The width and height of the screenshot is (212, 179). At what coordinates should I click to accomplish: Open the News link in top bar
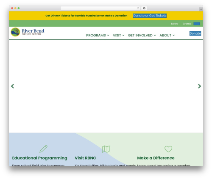coord(175,24)
